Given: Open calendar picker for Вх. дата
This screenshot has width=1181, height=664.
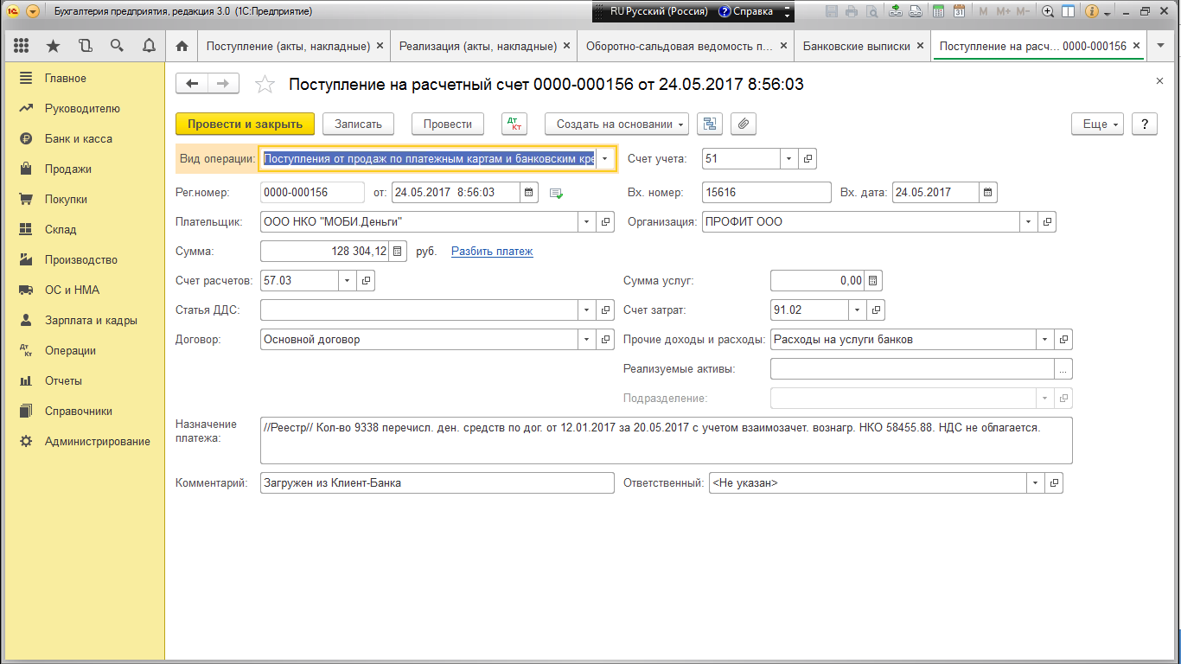Looking at the screenshot, I should coord(988,193).
